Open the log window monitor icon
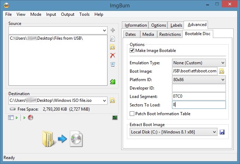 coord(115,118)
